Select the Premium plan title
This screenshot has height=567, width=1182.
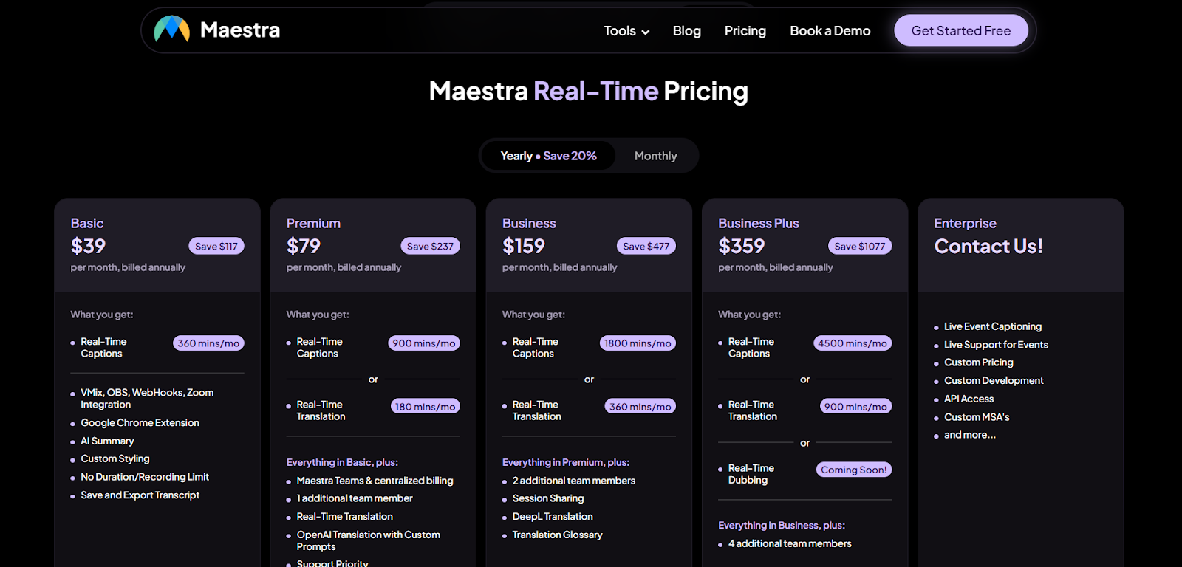(x=313, y=223)
